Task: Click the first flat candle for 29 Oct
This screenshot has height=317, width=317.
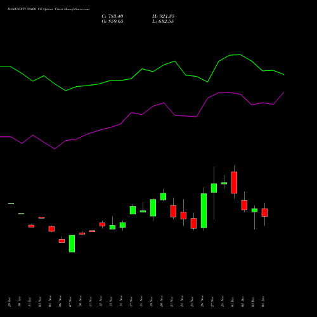Action: (11, 204)
